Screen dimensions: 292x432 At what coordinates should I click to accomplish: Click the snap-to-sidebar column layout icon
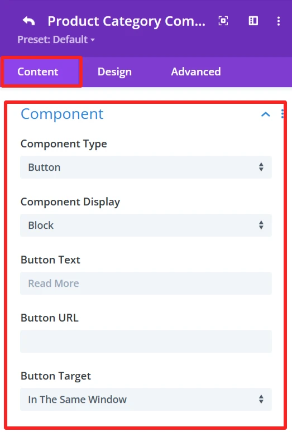click(x=253, y=21)
